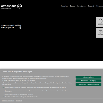Click 'Einstellungen individuell festlegen' button
Image resolution: width=103 pixels, height=103 pixels.
[x=88, y=84]
